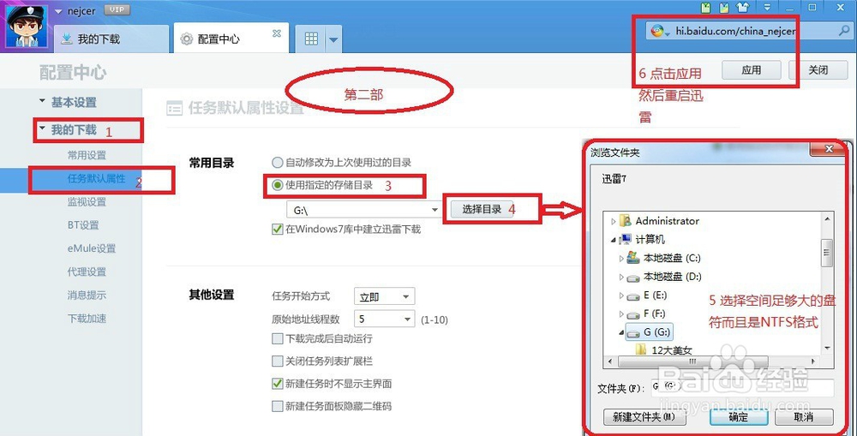Viewport: 857px width, 436px height.
Task: Expand the Administrator folder node
Action: click(x=614, y=221)
